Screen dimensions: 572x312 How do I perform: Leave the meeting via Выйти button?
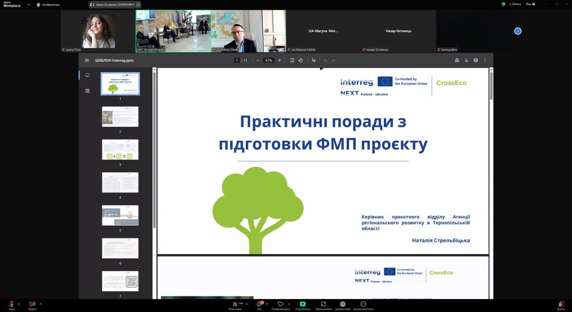click(561, 305)
